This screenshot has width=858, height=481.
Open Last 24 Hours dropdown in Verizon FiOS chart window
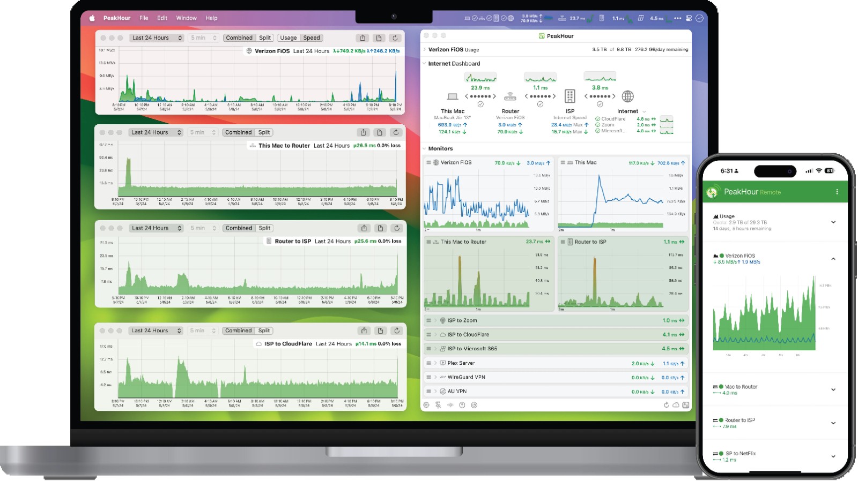point(157,38)
